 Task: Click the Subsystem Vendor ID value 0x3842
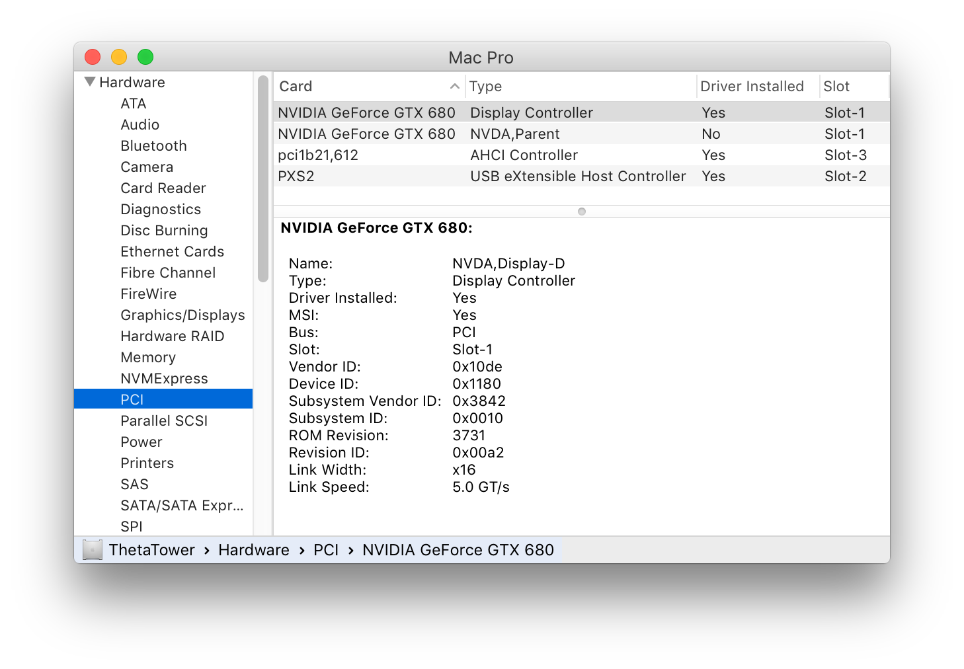[x=479, y=401]
